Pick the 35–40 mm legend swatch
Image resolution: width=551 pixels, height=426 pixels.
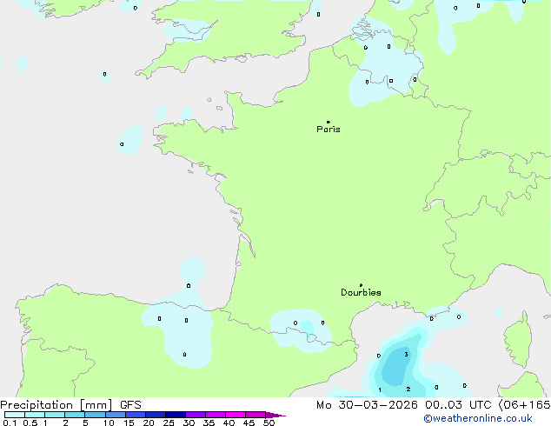pyautogui.click(x=215, y=415)
